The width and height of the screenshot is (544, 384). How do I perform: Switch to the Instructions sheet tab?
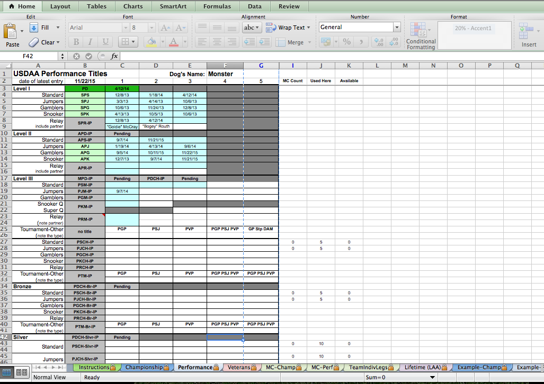pos(97,368)
